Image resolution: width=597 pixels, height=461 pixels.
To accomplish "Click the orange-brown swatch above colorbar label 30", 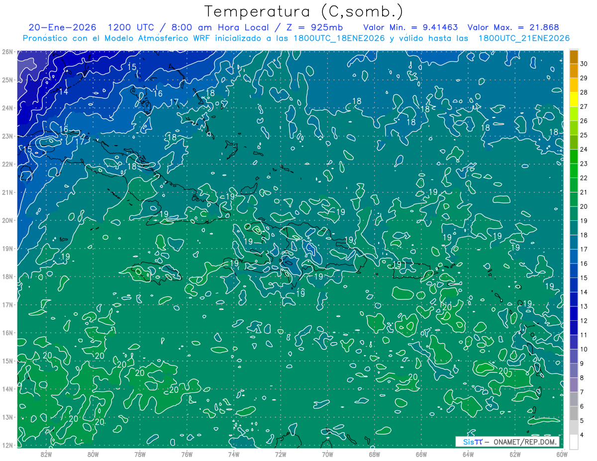I will (574, 57).
